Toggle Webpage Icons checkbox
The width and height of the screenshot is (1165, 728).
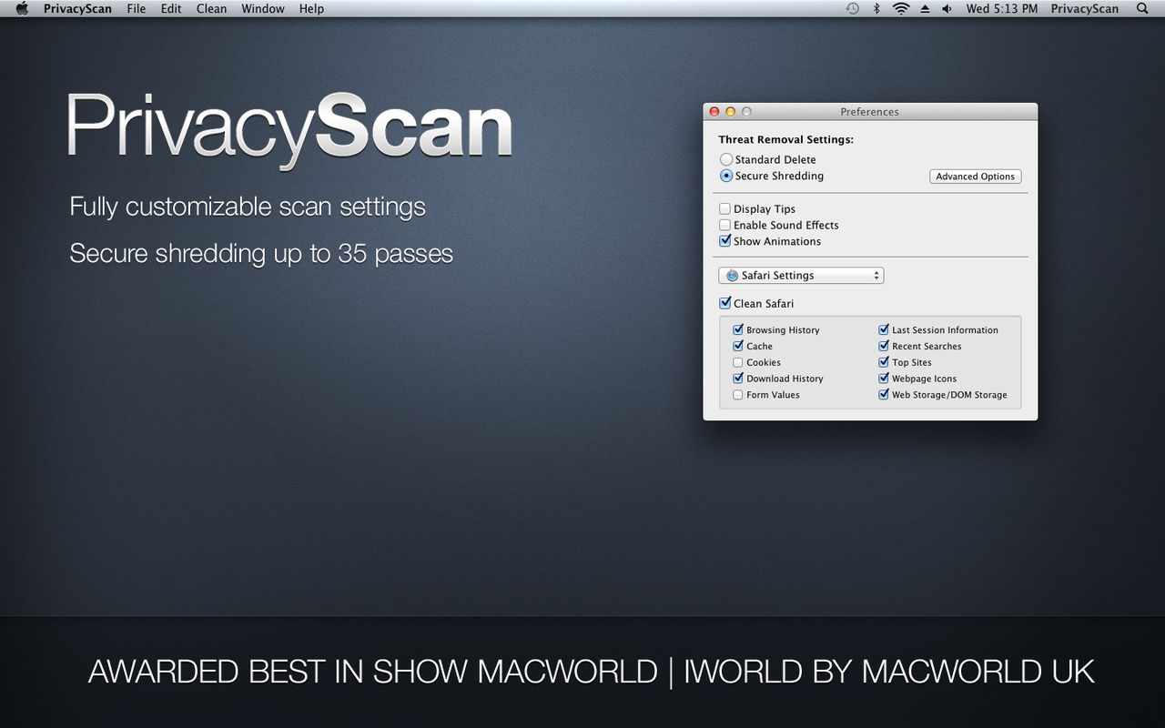coord(884,379)
